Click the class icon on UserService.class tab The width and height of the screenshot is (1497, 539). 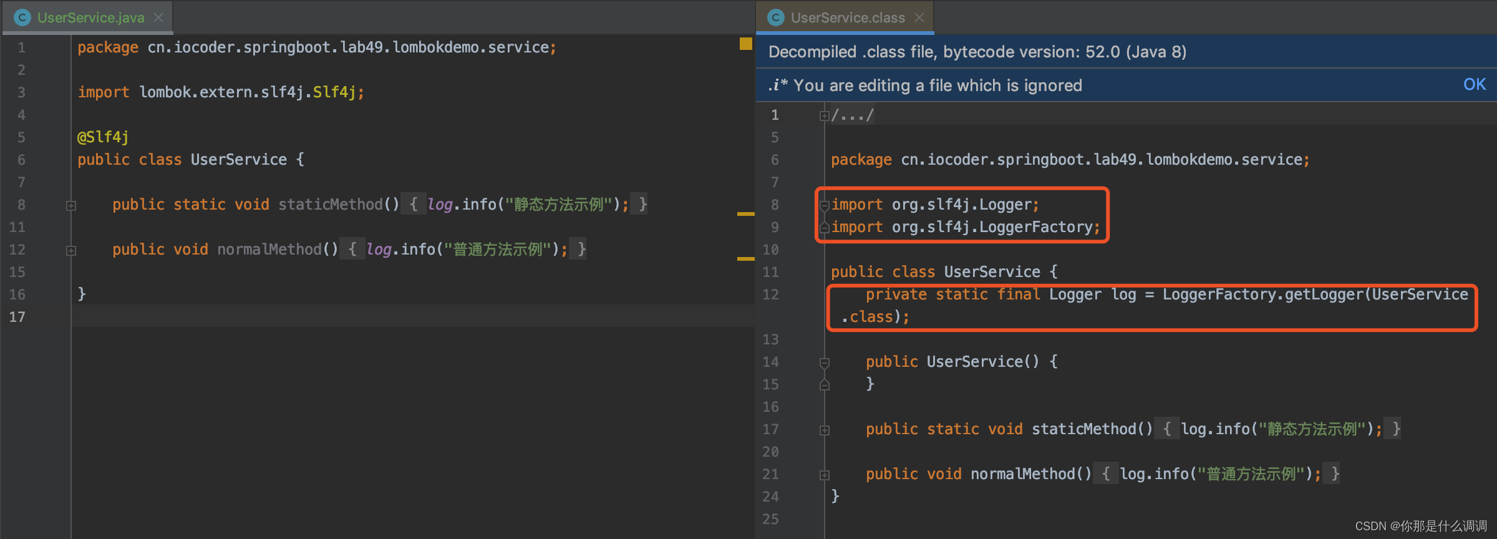tap(775, 17)
